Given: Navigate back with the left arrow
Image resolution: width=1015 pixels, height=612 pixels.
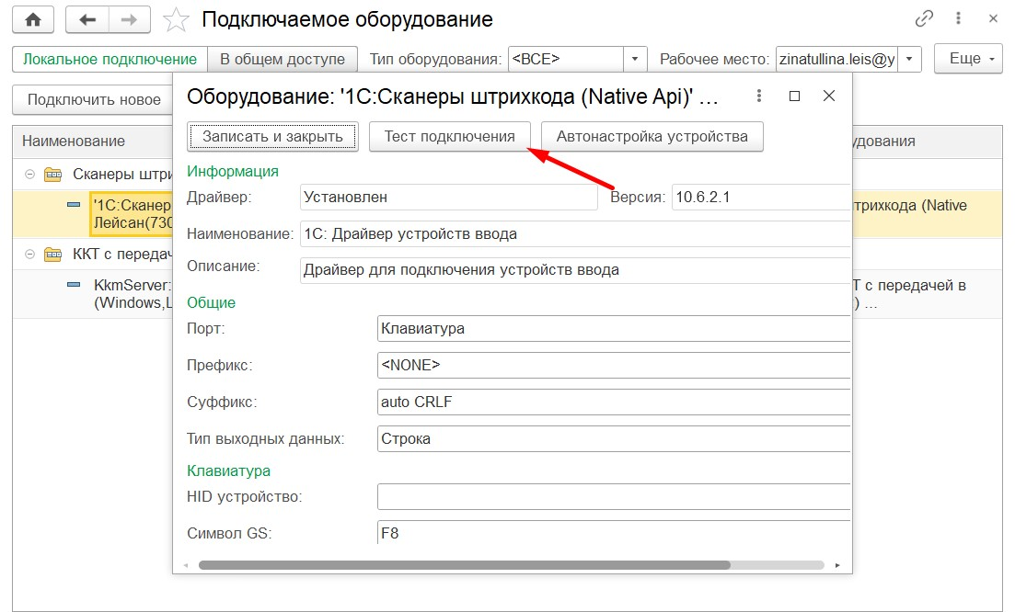Looking at the screenshot, I should click(87, 20).
